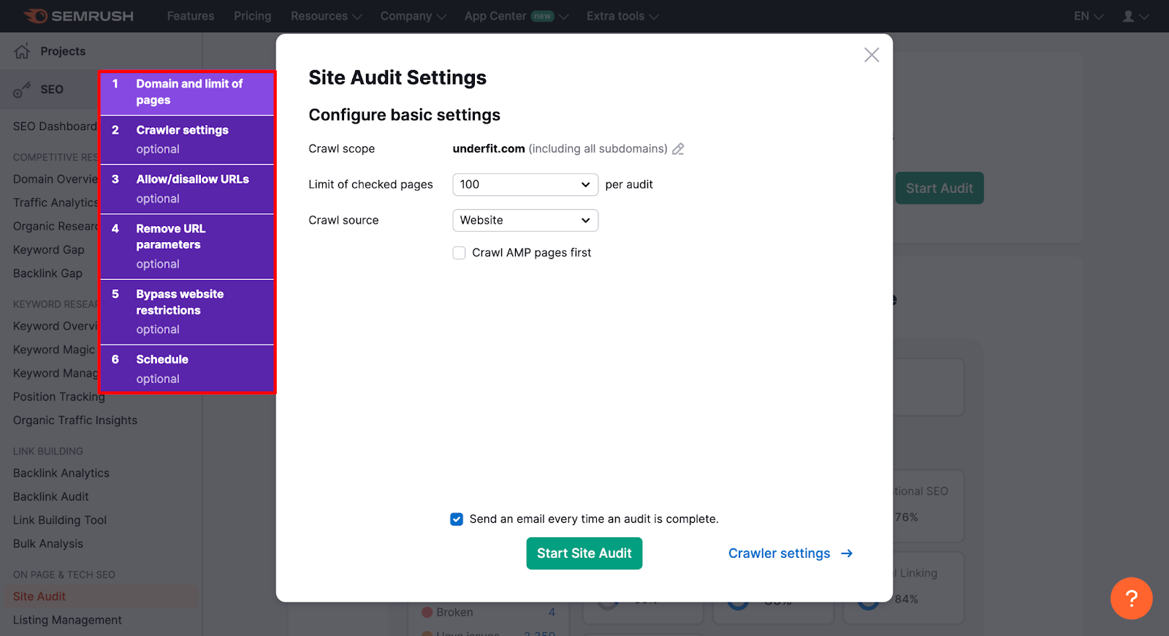Screen dimensions: 1169x636
Task: Go to step 3 Allow/disallow URLs
Action: point(187,189)
